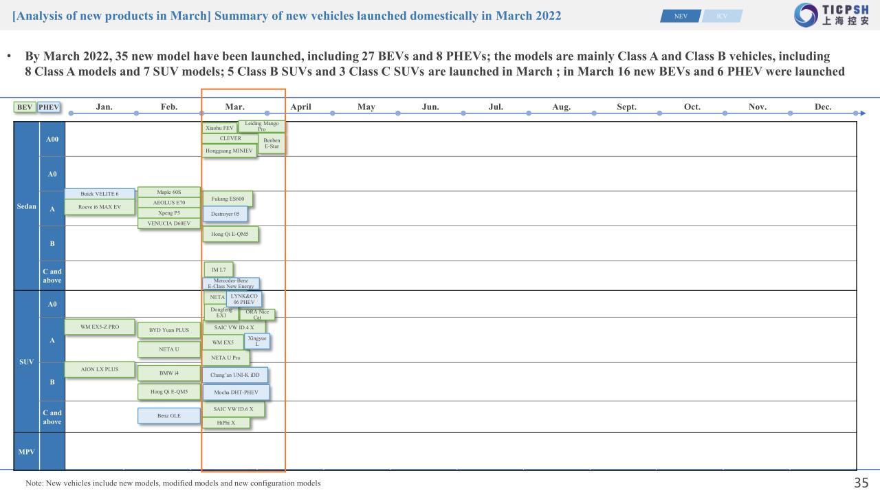Switch to the ICV tab
The width and height of the screenshot is (880, 495).
point(722,16)
